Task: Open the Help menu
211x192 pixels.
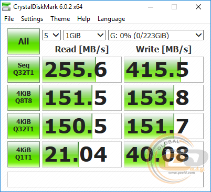Action: click(83, 19)
